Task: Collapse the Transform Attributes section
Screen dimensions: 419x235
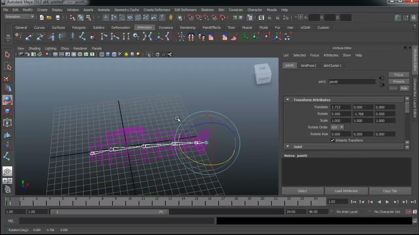Action: click(x=287, y=100)
